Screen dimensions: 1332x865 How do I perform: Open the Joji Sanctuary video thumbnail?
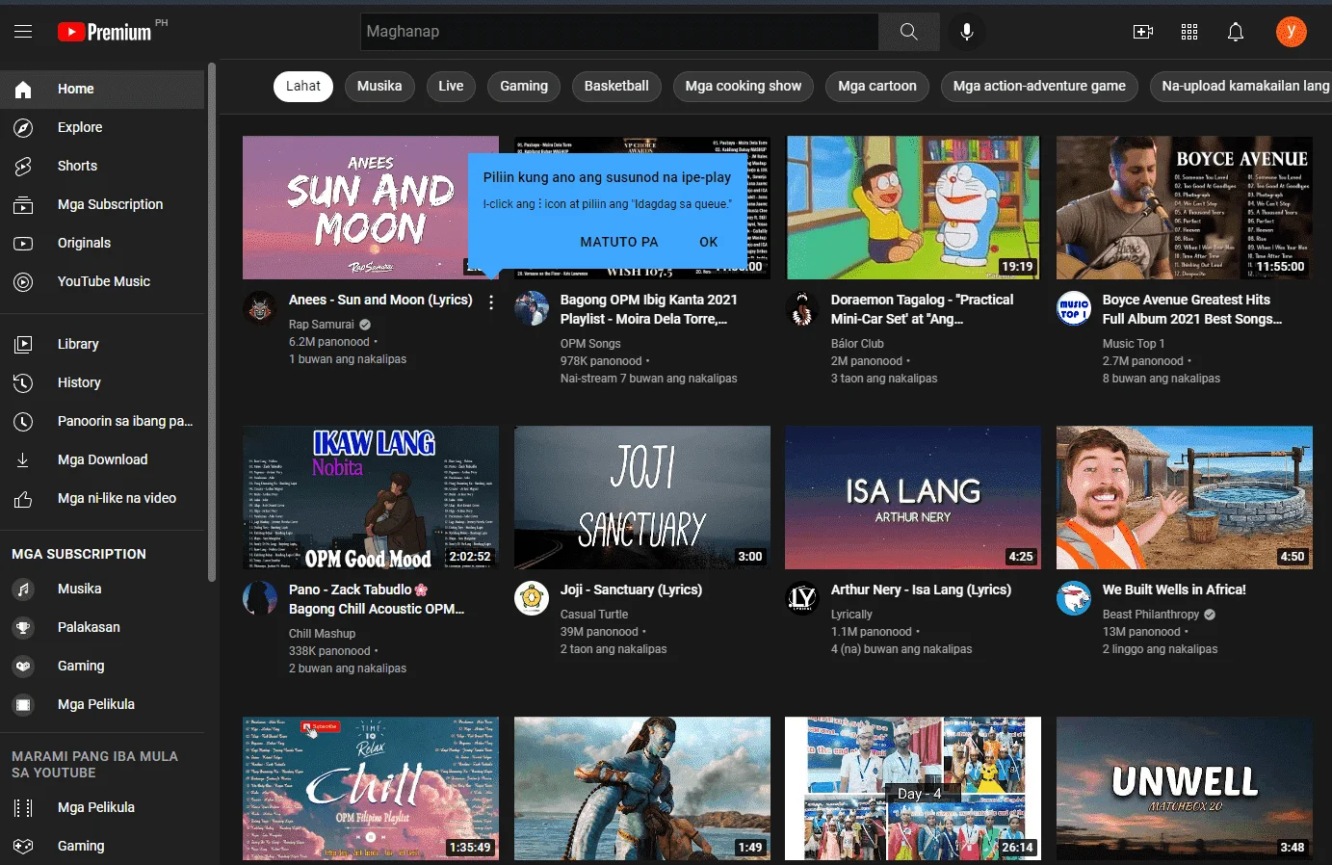[642, 497]
